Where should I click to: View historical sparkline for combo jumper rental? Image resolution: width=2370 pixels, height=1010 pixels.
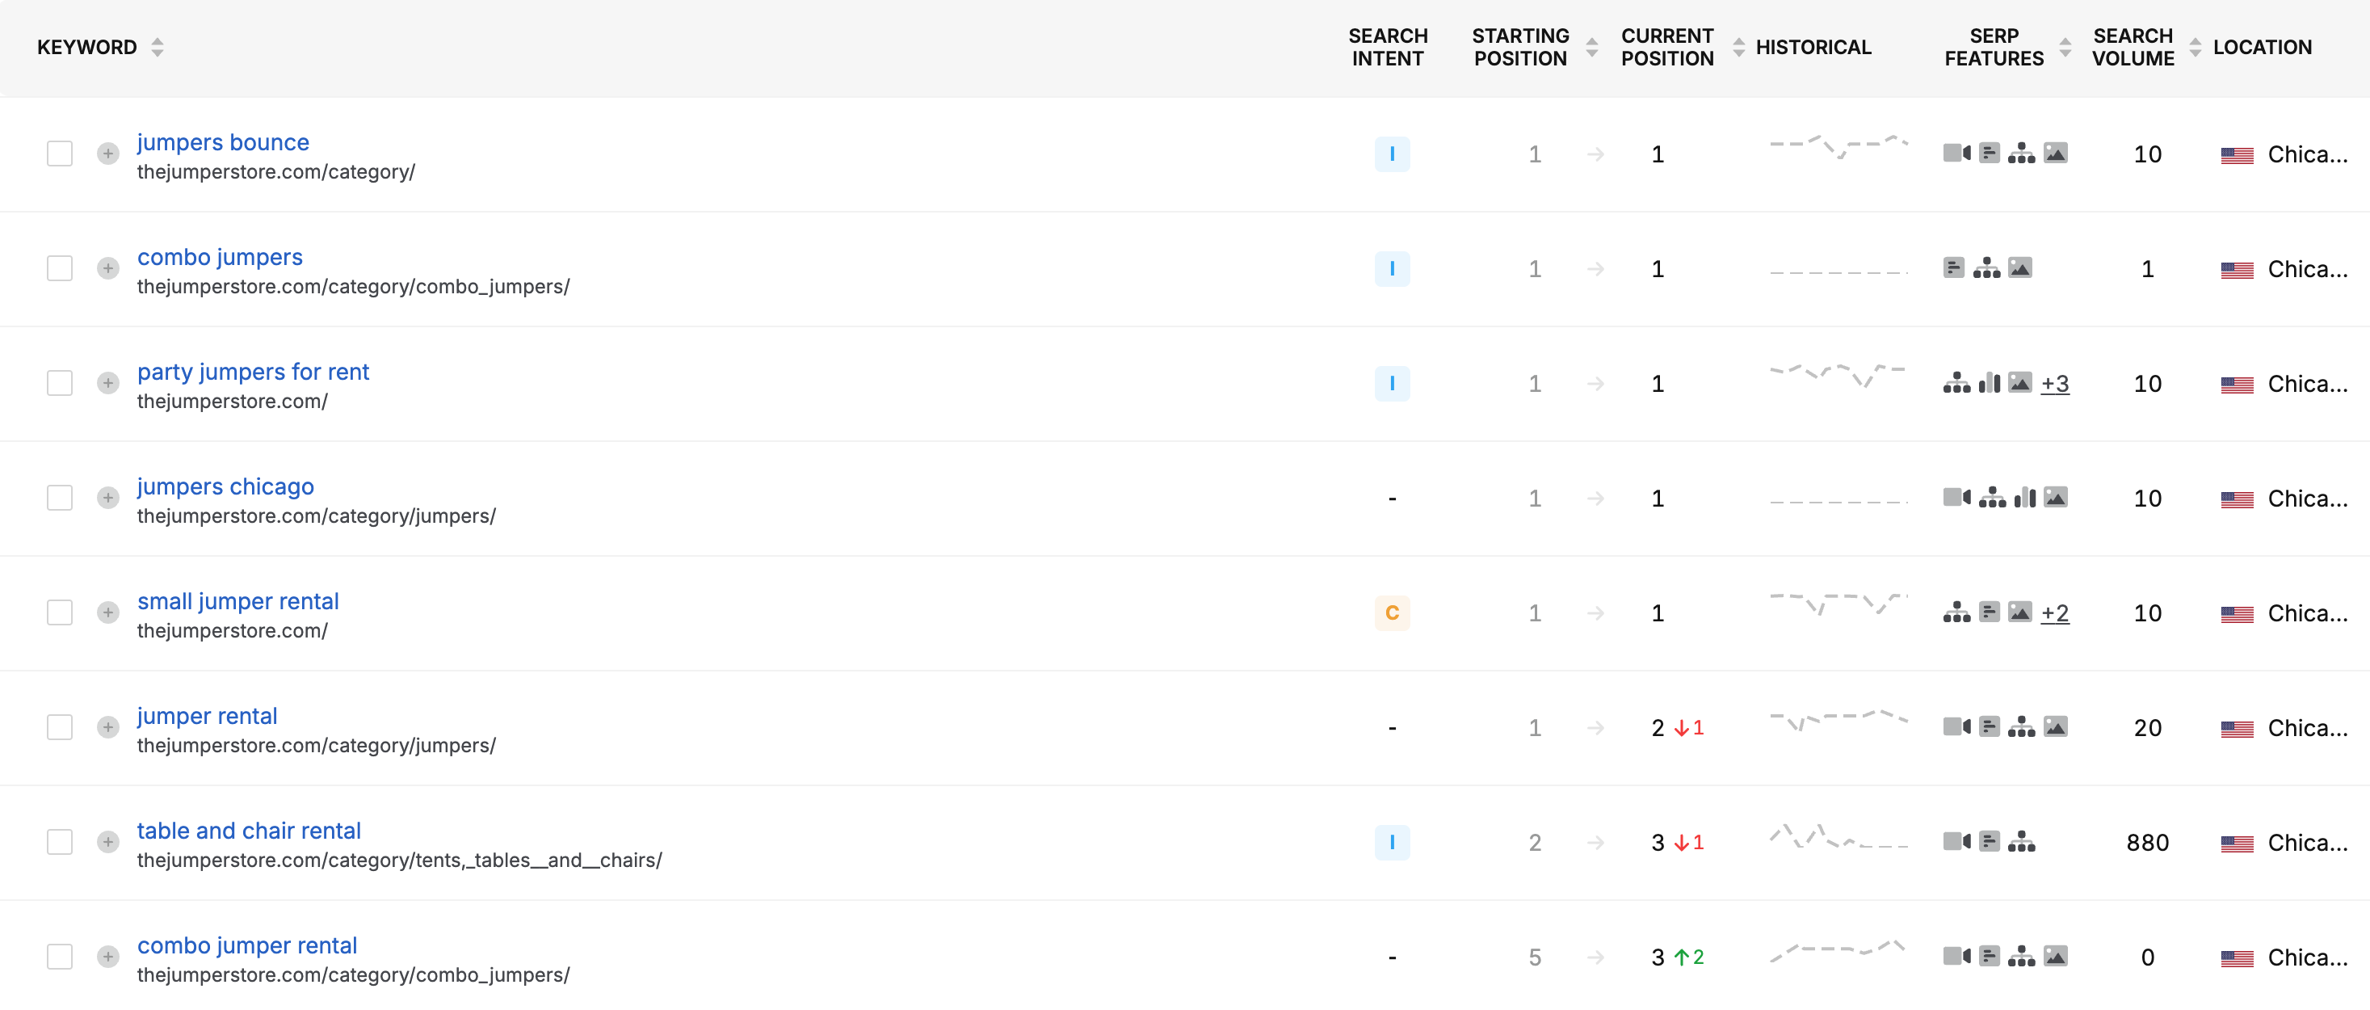(1838, 951)
